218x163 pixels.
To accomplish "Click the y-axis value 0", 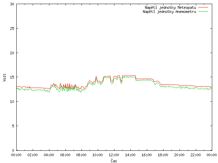I will [13, 150].
